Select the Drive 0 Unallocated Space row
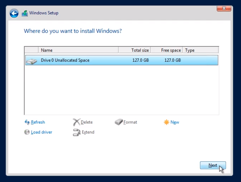This screenshot has width=241, height=182. coord(122,60)
